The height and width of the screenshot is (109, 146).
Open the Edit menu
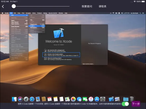click(15, 13)
